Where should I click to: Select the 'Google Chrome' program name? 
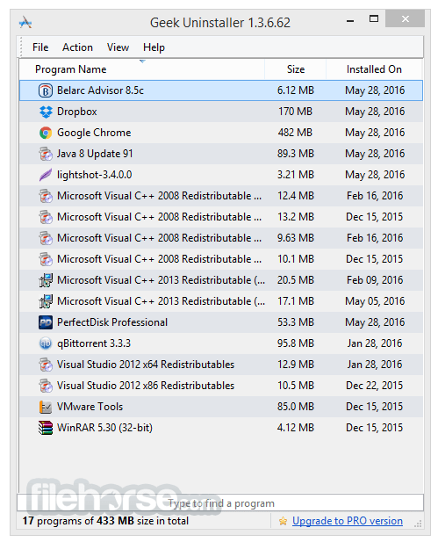pyautogui.click(x=94, y=133)
